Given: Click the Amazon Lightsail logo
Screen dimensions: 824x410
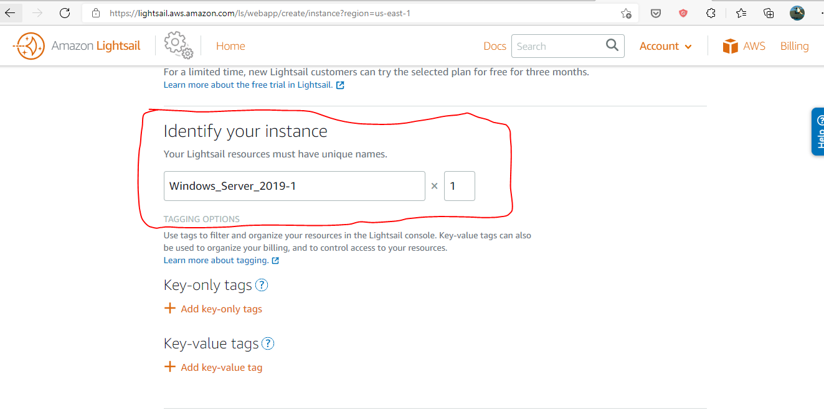Looking at the screenshot, I should pos(77,46).
